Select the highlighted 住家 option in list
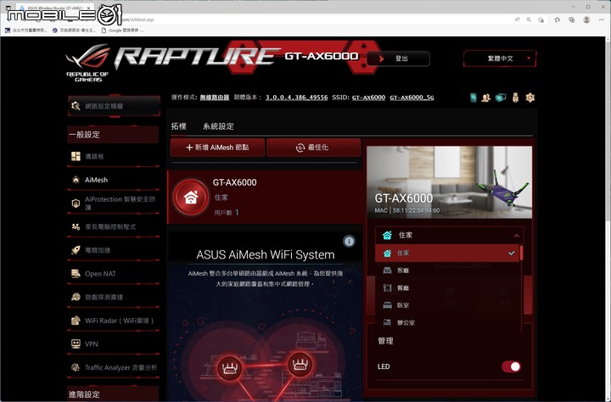This screenshot has height=402, width=611. pos(447,254)
